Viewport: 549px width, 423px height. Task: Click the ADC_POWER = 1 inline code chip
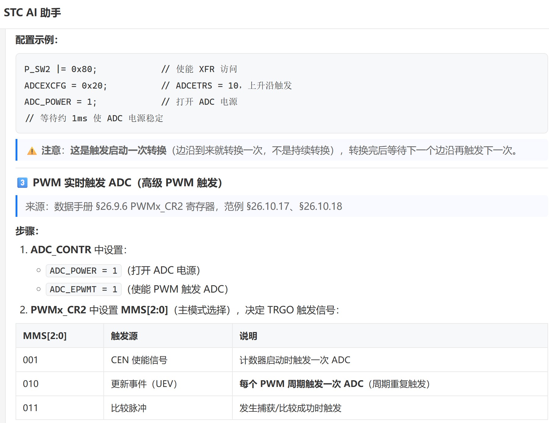pyautogui.click(x=84, y=271)
